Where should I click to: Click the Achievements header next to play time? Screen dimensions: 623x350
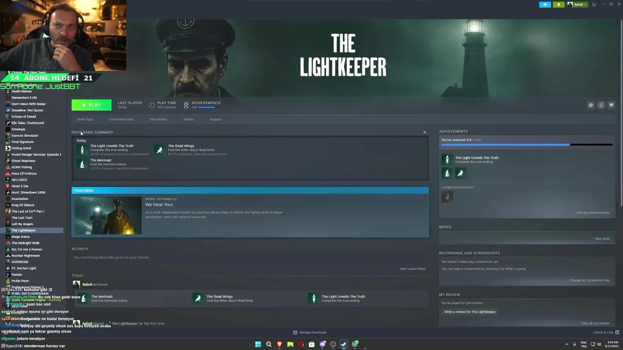pyautogui.click(x=206, y=103)
